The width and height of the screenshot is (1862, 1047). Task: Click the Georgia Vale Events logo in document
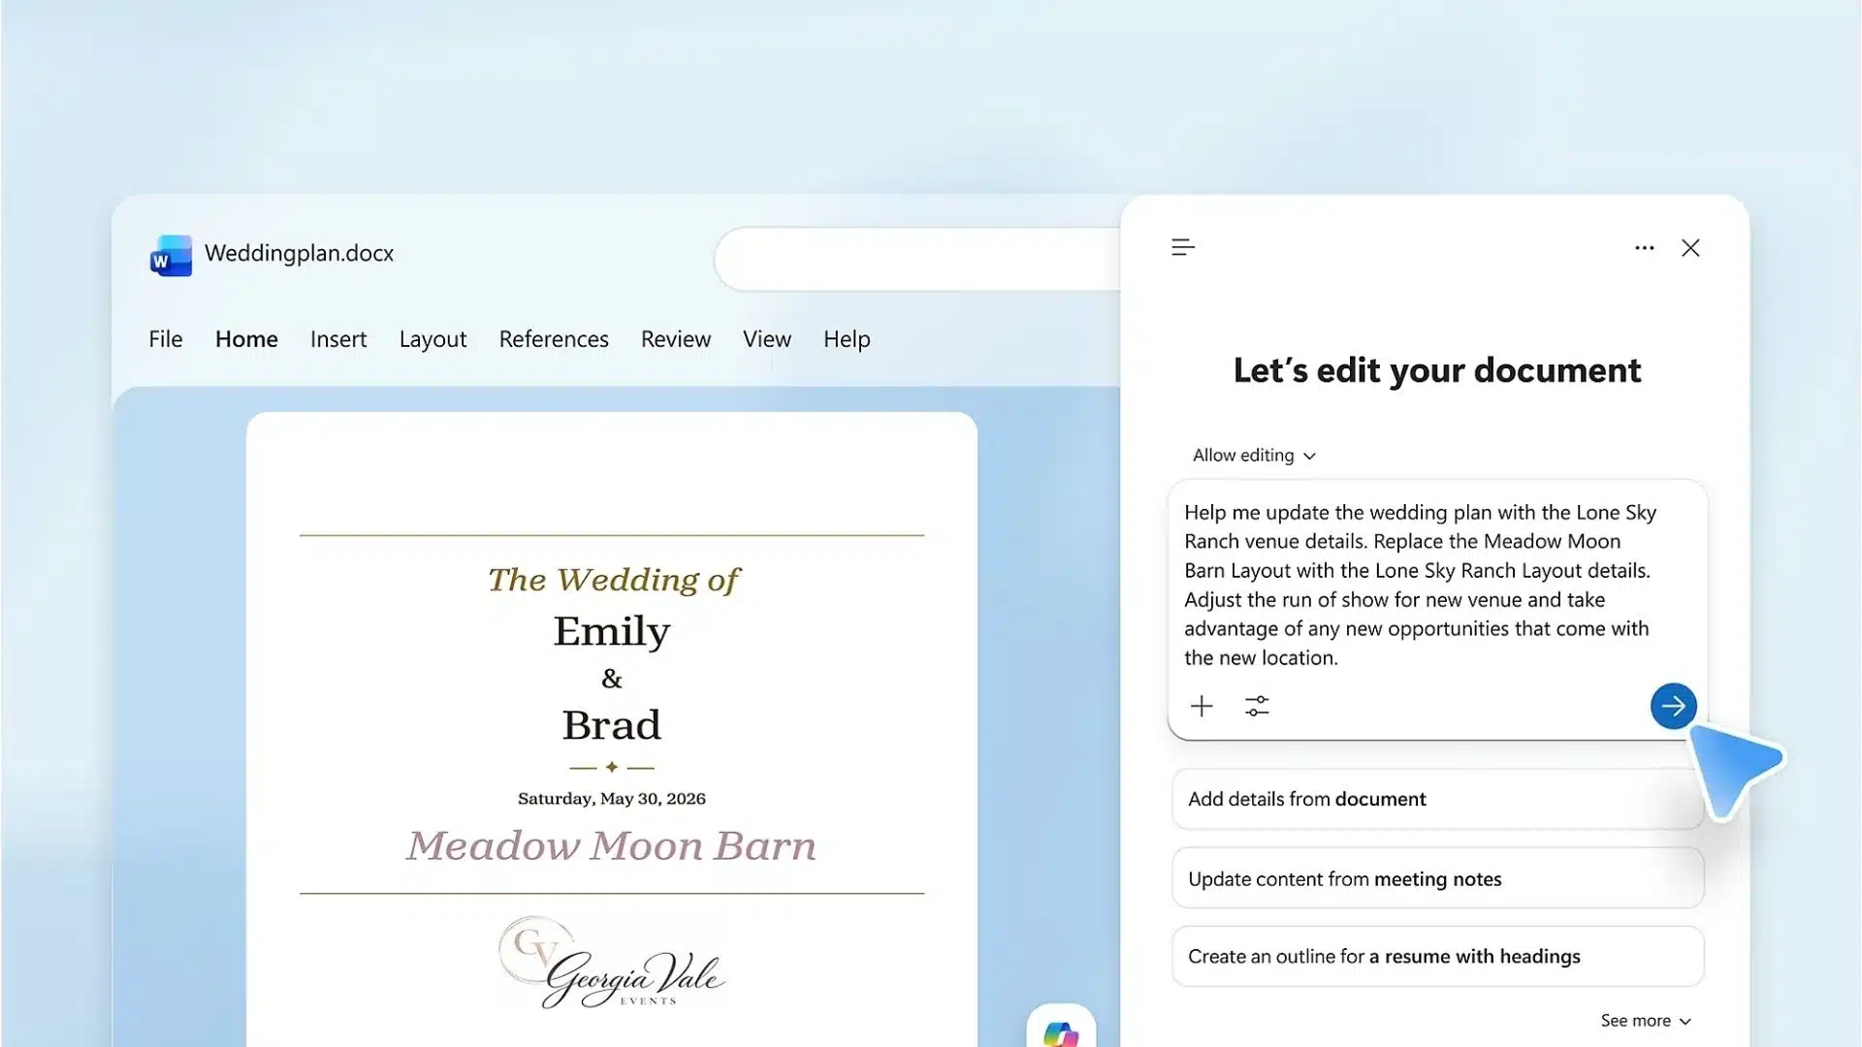pos(612,964)
